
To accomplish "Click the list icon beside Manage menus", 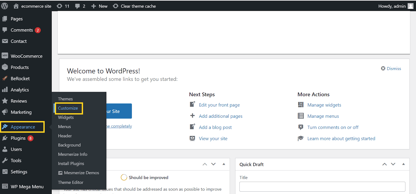I will tap(301, 116).
